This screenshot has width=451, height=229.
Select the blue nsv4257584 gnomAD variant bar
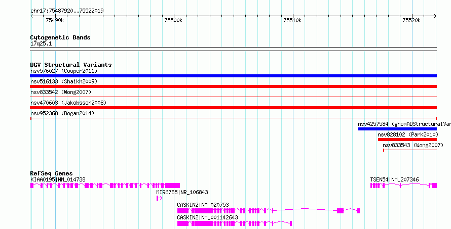click(x=397, y=129)
